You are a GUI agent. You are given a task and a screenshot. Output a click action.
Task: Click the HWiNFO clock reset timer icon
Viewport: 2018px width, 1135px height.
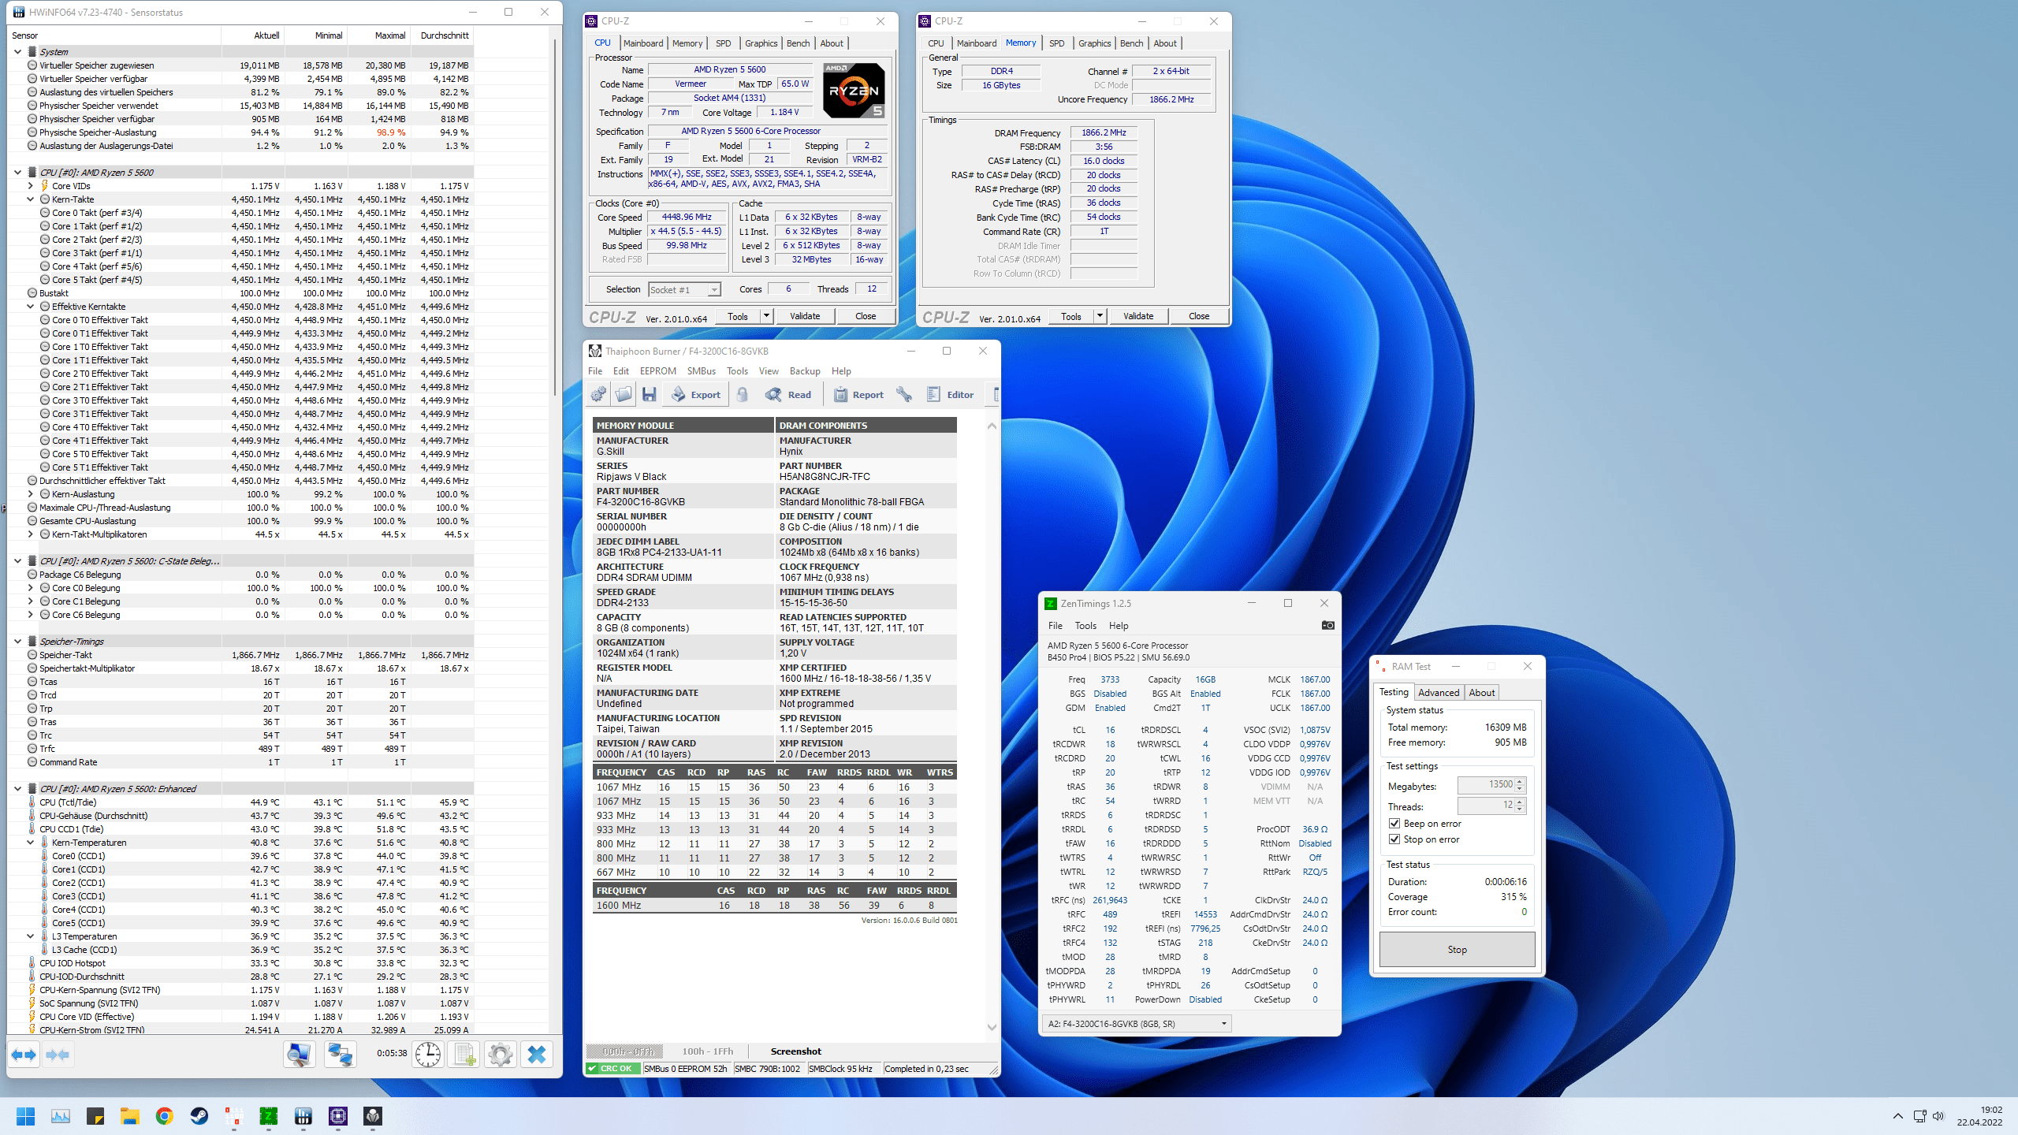[x=428, y=1055]
